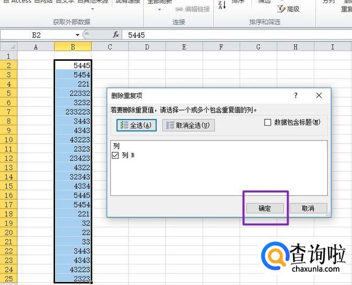Screen dimensions: 352x285
Task: Click cell B3 containing 5454
Action: [73, 74]
